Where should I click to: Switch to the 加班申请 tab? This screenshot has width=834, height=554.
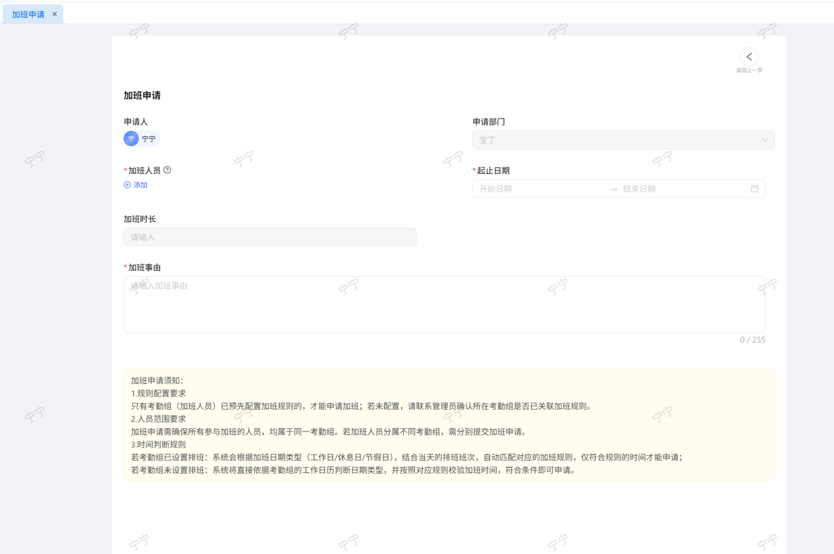tap(28, 14)
